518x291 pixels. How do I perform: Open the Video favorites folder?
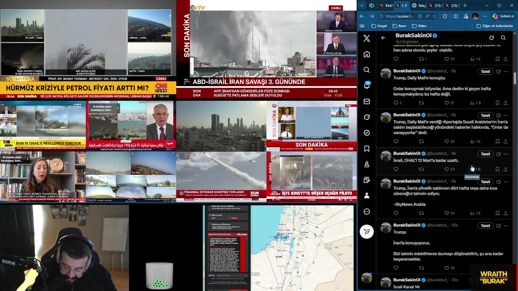tap(418, 26)
